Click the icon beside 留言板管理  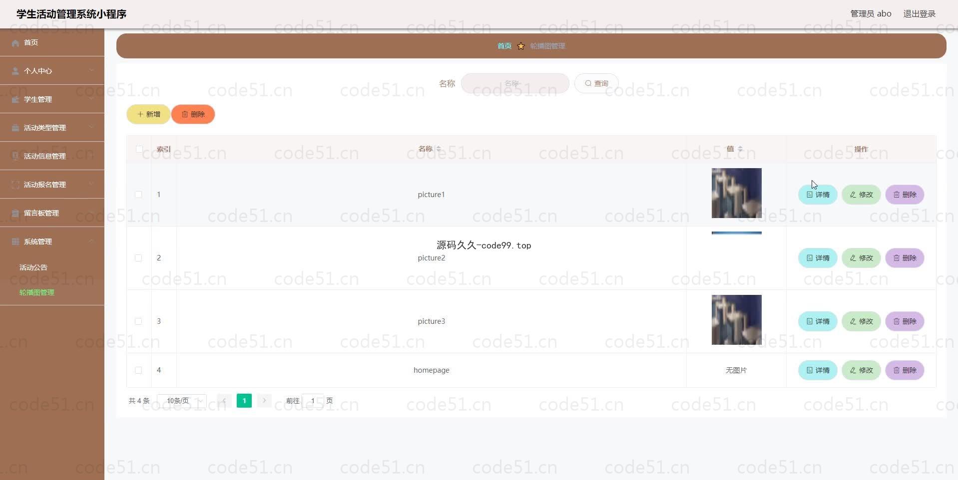pyautogui.click(x=15, y=214)
